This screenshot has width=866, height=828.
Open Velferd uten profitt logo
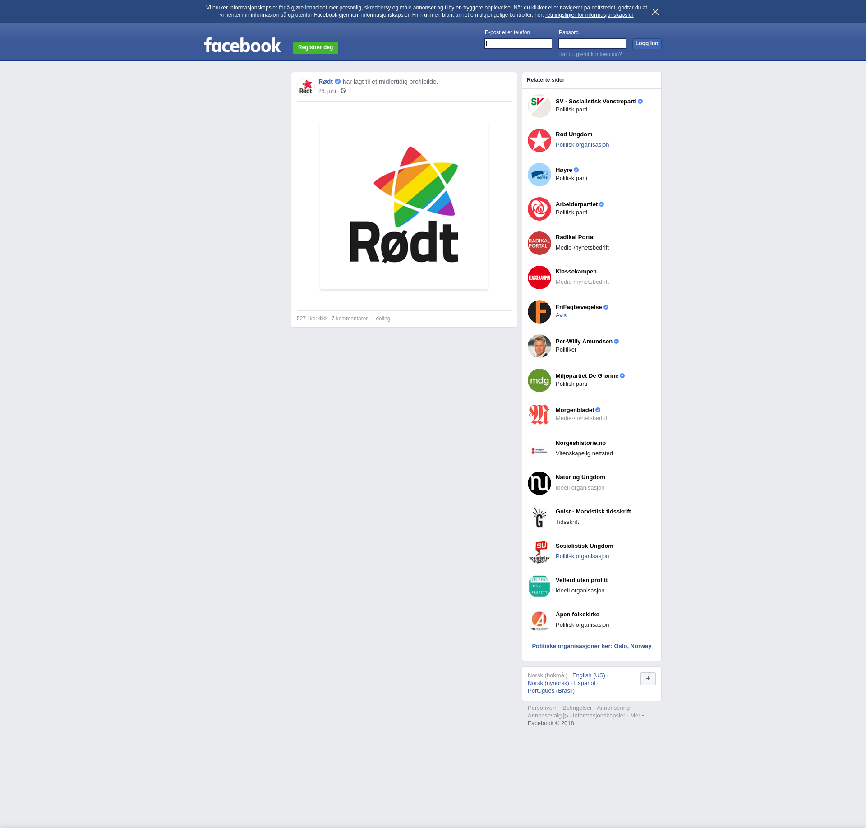539,586
